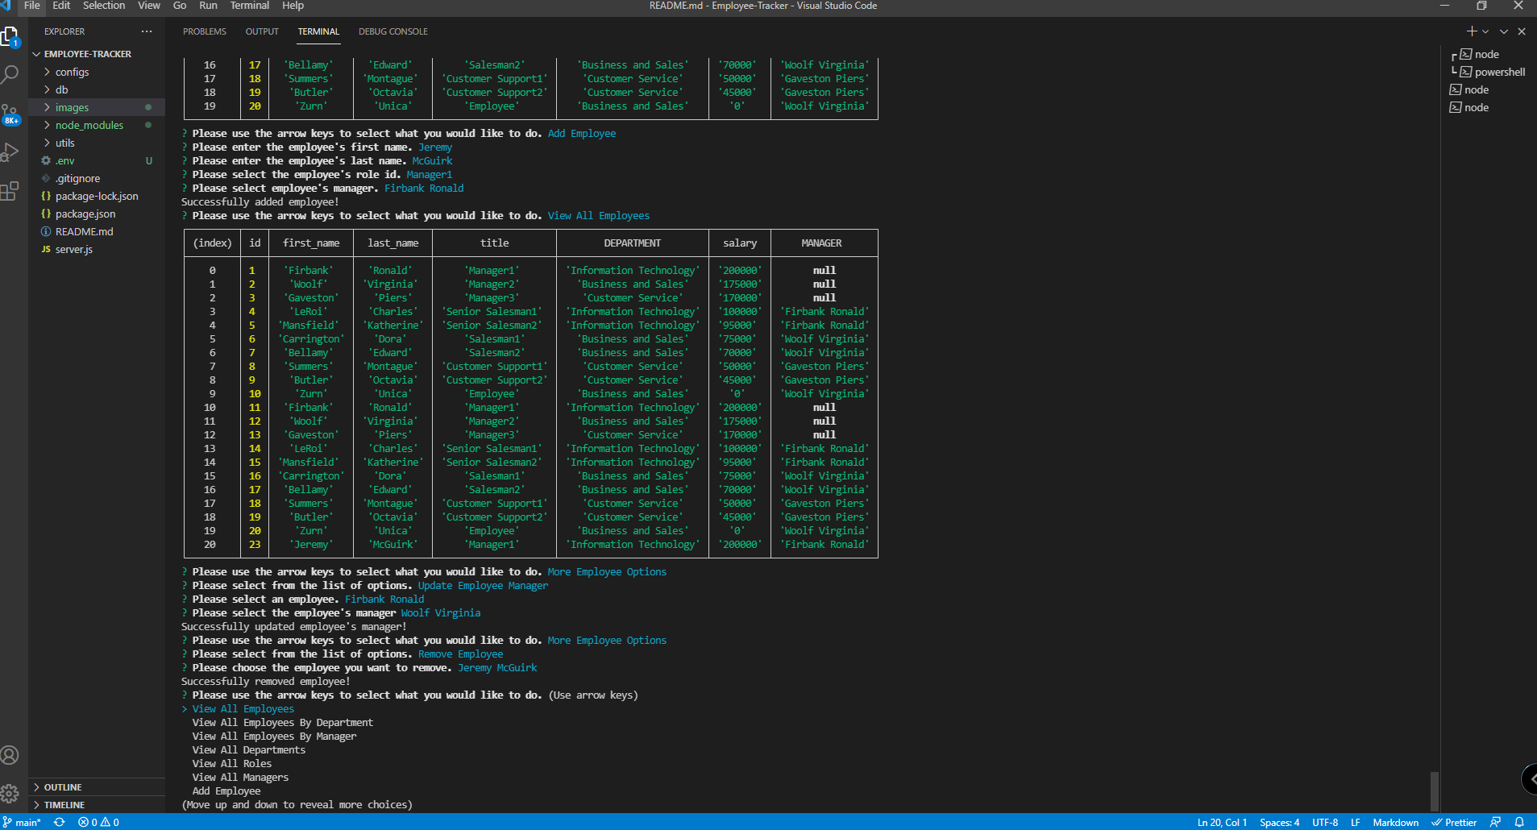Switch to the OUTPUT tab

(261, 31)
